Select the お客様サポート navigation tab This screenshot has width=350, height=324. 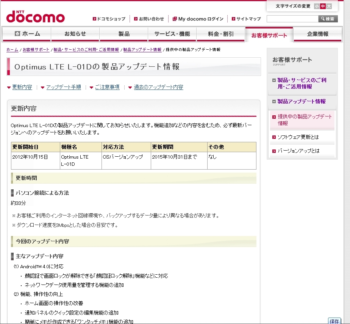(x=269, y=35)
